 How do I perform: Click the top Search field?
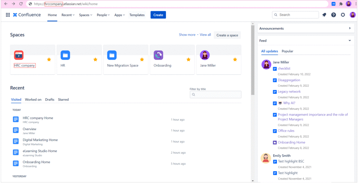[295, 15]
